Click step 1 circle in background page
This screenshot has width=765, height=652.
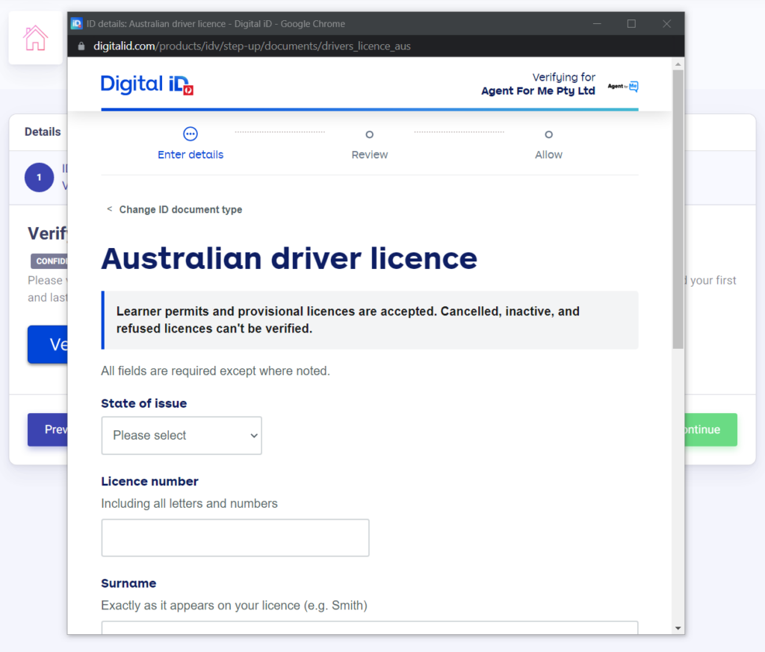pyautogui.click(x=39, y=177)
